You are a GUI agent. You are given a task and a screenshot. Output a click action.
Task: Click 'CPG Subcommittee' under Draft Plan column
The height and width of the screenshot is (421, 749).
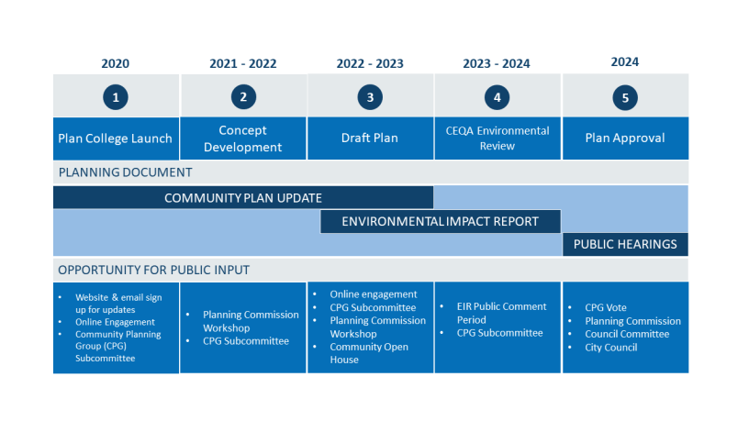tap(373, 307)
